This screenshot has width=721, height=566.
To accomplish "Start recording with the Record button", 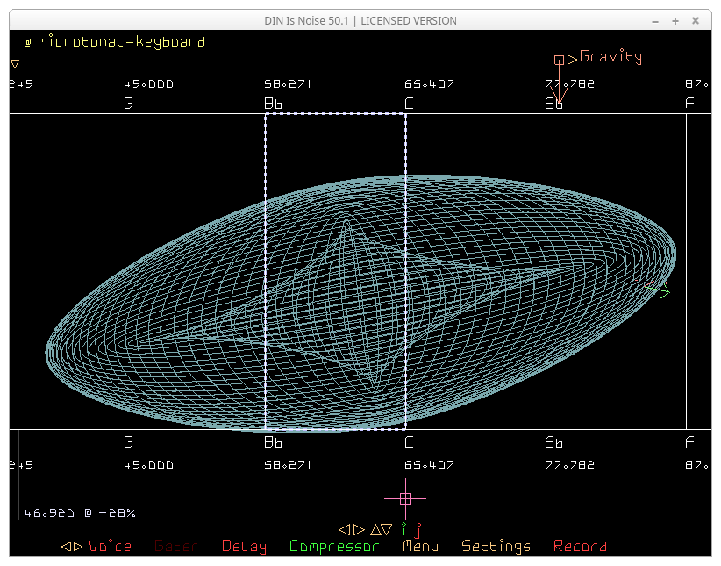I will [580, 547].
